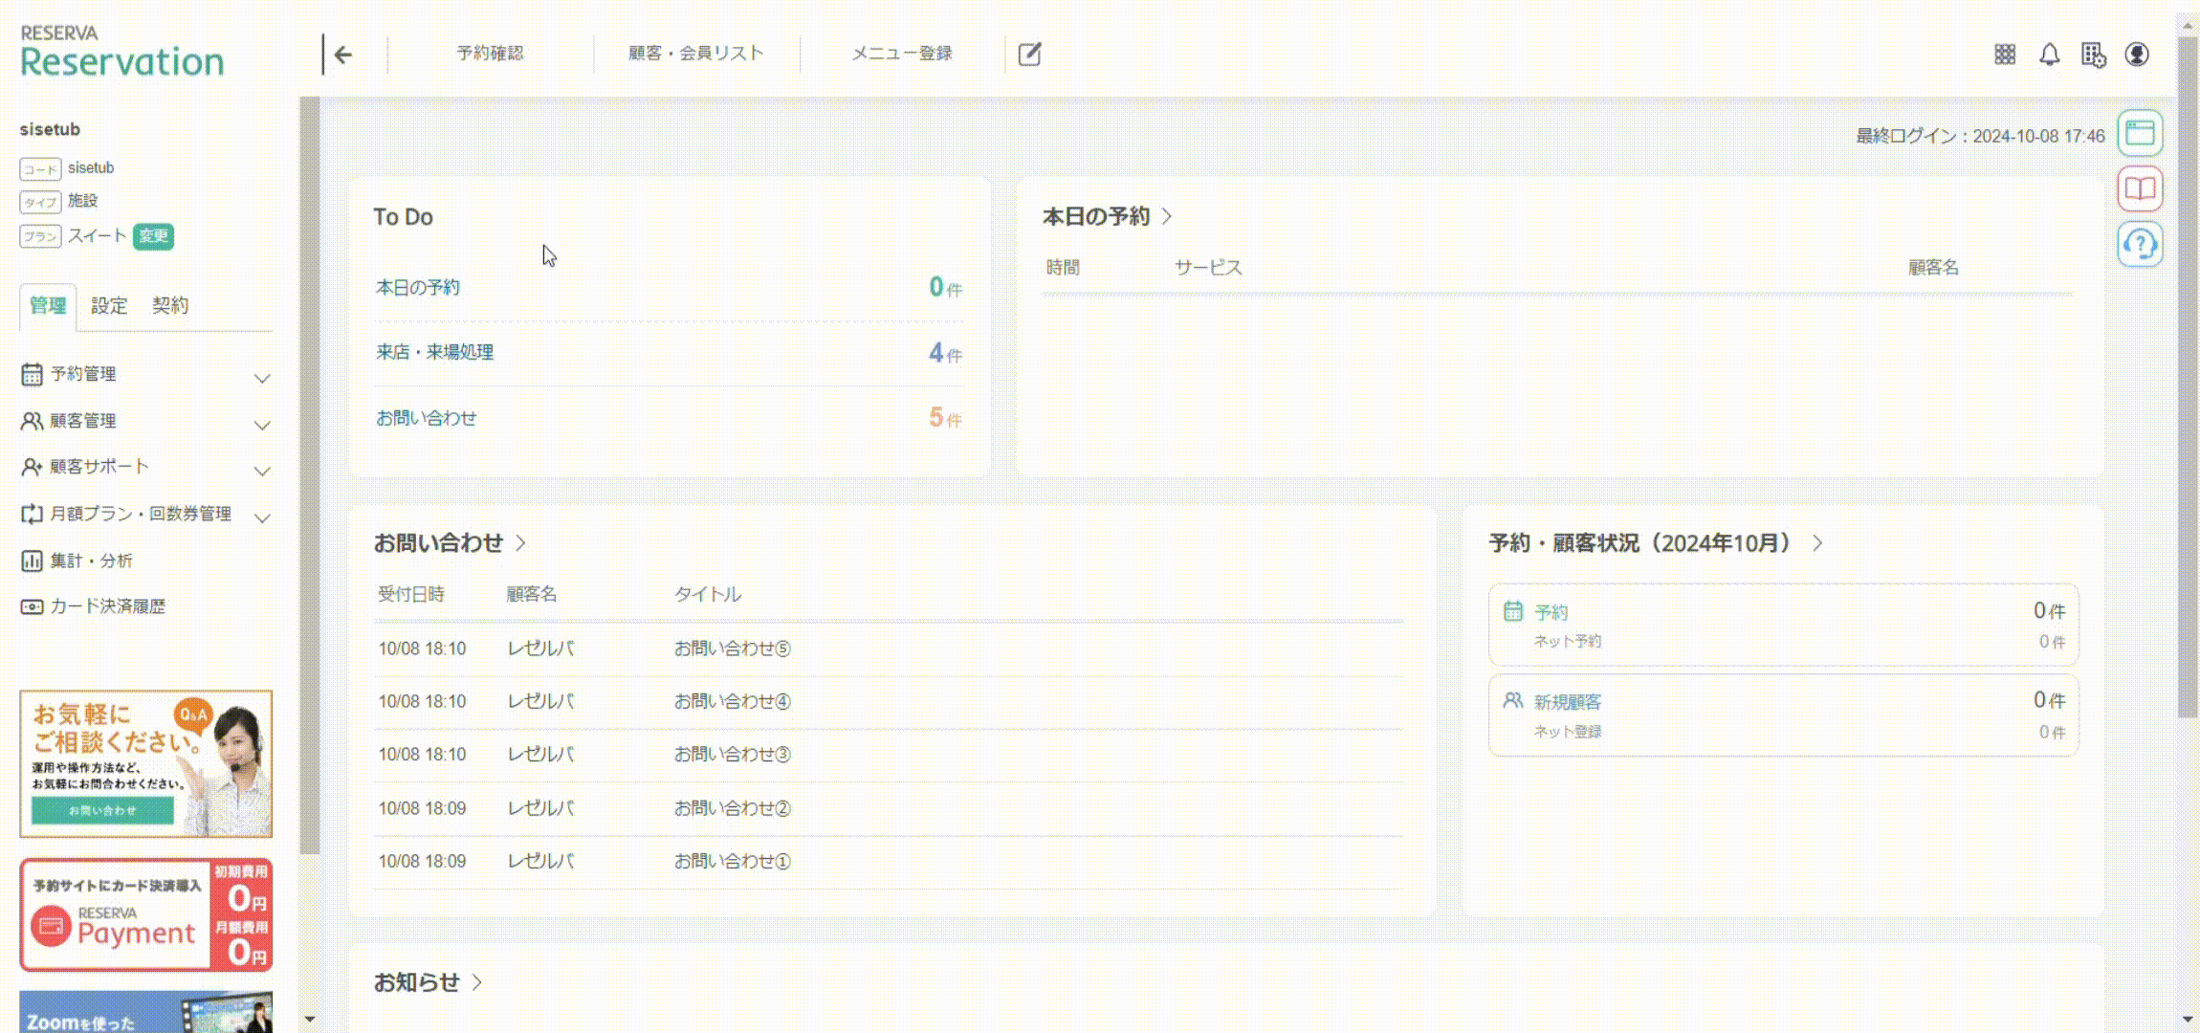2200x1033 pixels.
Task: Click the 顧客管理 people icon in the sidebar
Action: pos(32,421)
